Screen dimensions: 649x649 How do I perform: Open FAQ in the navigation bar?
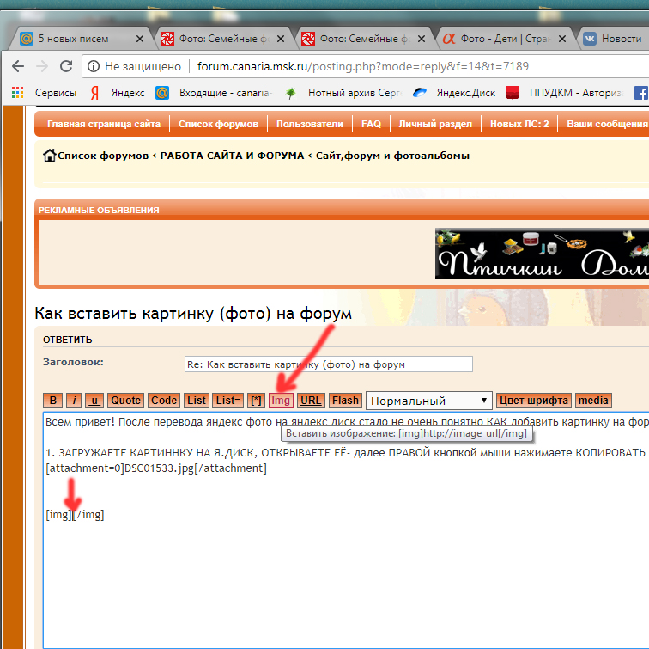click(x=371, y=124)
